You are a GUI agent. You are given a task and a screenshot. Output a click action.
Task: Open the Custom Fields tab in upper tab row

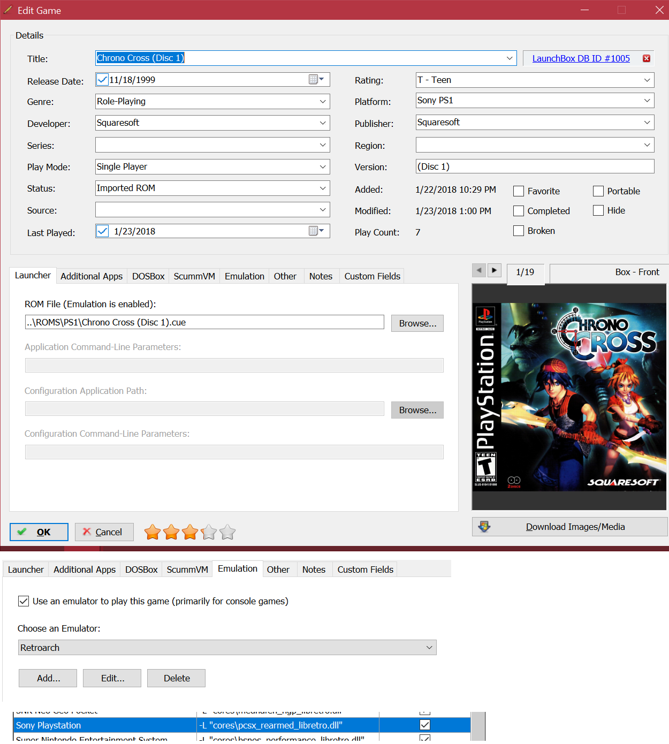(x=372, y=276)
